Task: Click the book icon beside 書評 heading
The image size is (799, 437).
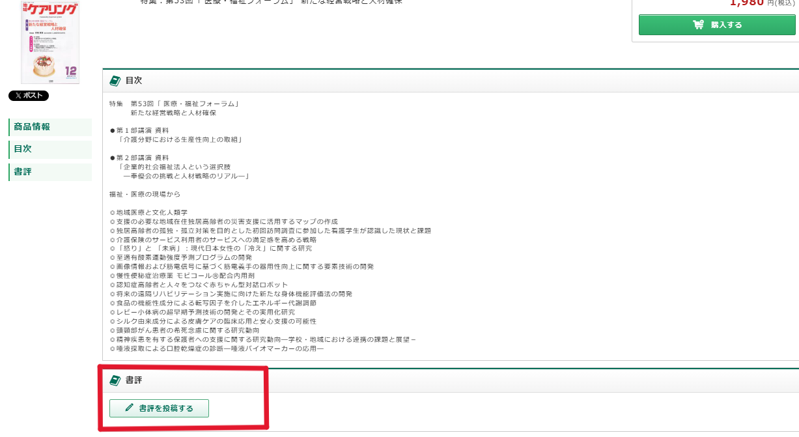Action: tap(115, 380)
